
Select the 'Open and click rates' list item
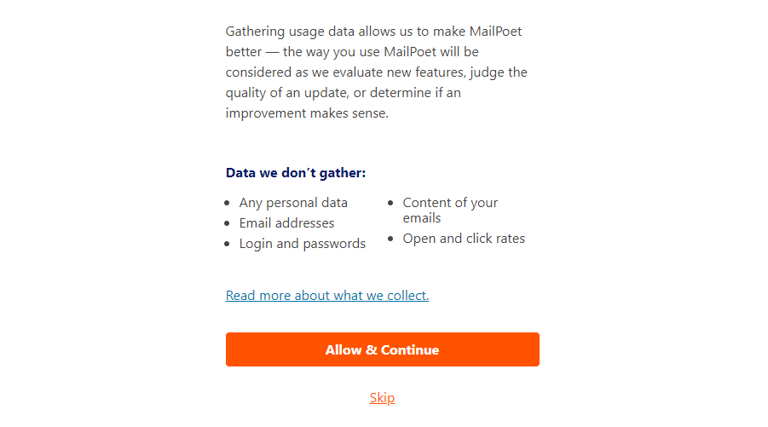464,239
